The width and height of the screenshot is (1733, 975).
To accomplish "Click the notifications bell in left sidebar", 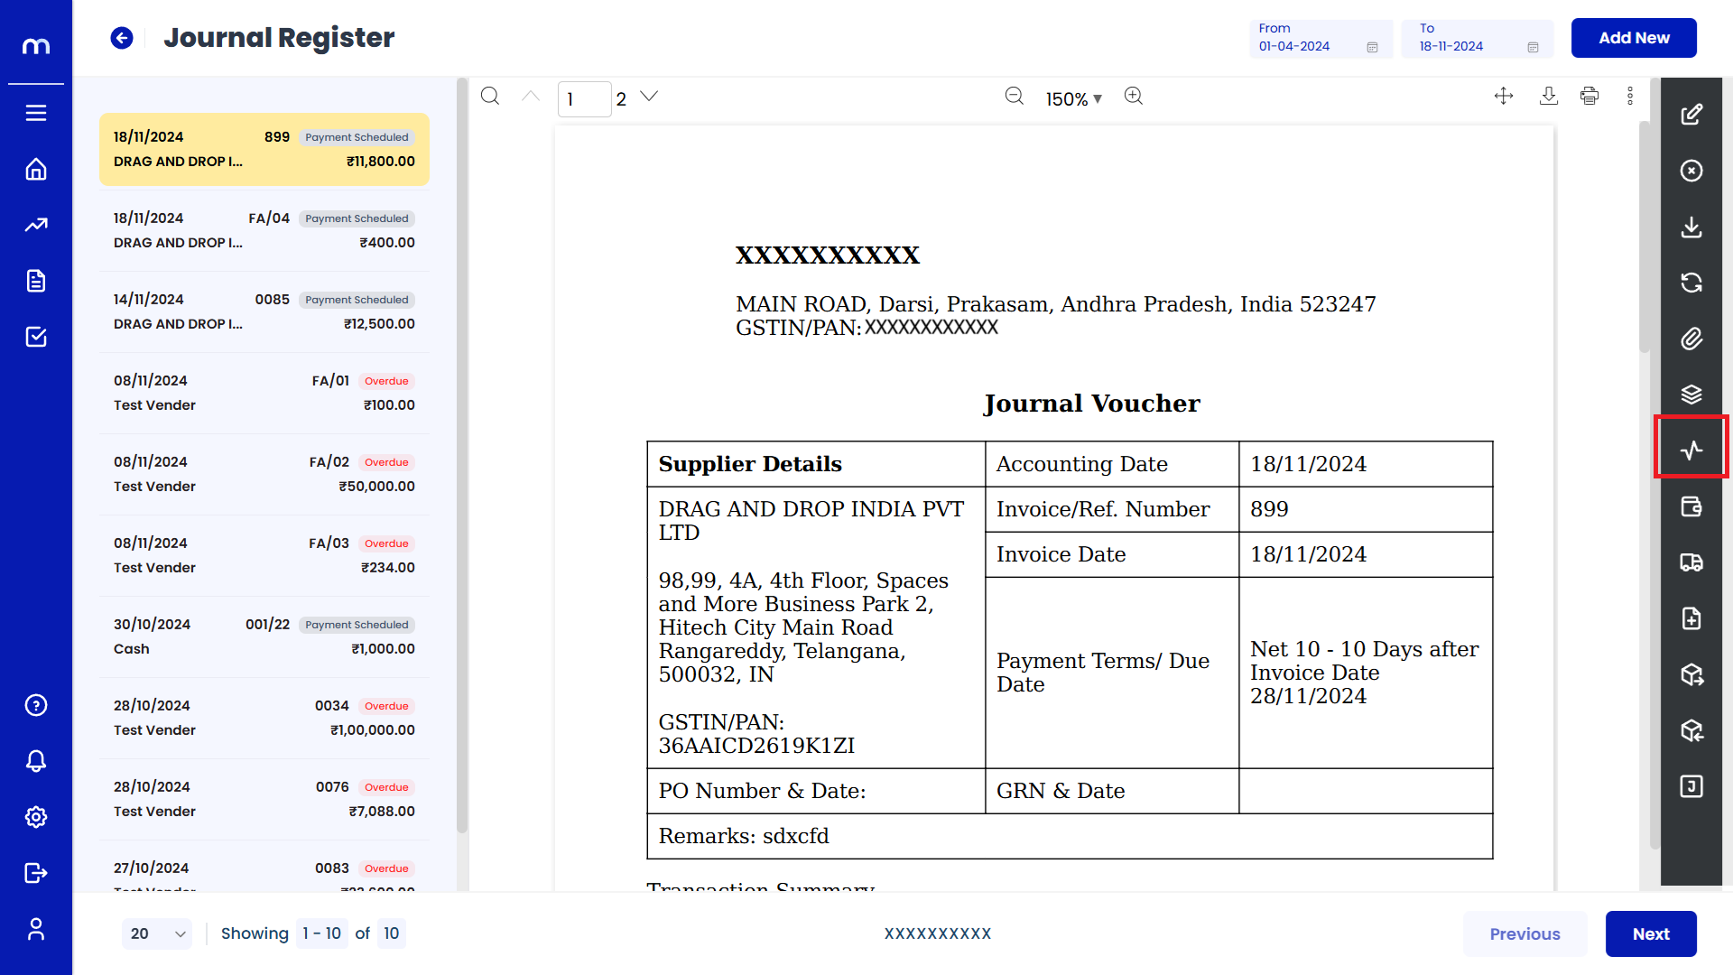I will click(x=36, y=761).
